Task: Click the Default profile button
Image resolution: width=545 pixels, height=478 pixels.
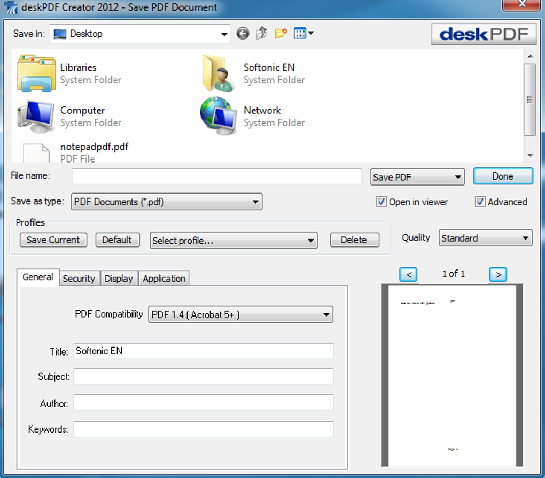Action: click(117, 240)
